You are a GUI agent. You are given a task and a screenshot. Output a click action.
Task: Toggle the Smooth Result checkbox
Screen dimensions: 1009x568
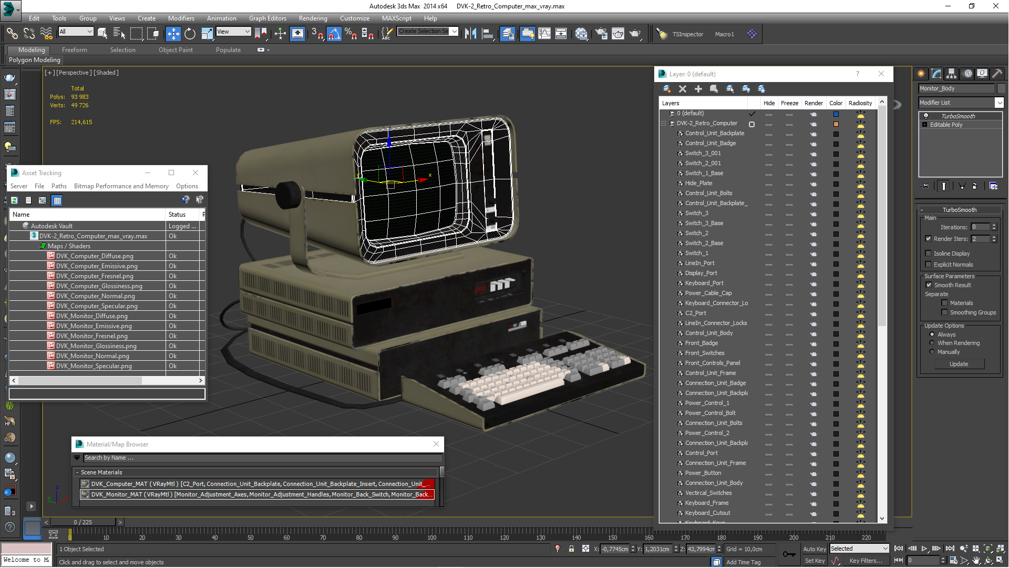929,285
